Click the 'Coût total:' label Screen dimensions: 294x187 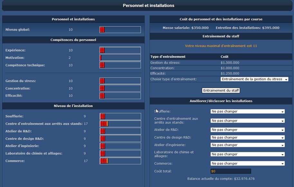(x=163, y=171)
